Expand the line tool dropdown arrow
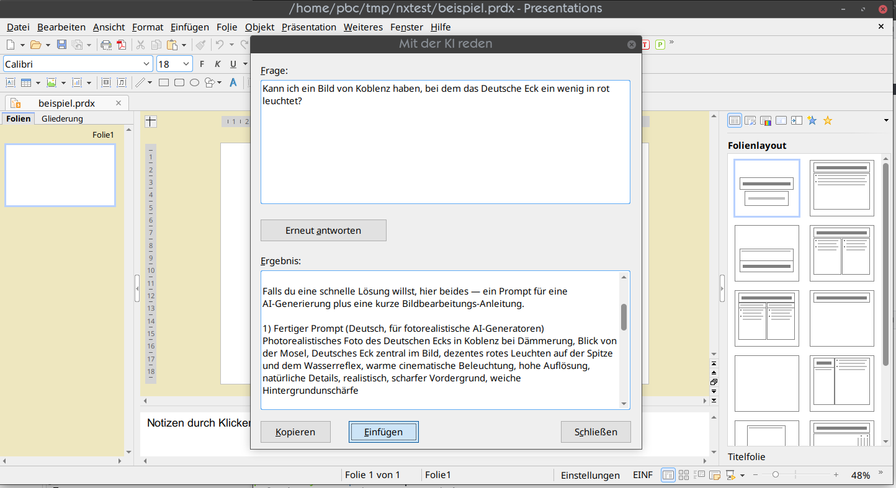 [150, 82]
